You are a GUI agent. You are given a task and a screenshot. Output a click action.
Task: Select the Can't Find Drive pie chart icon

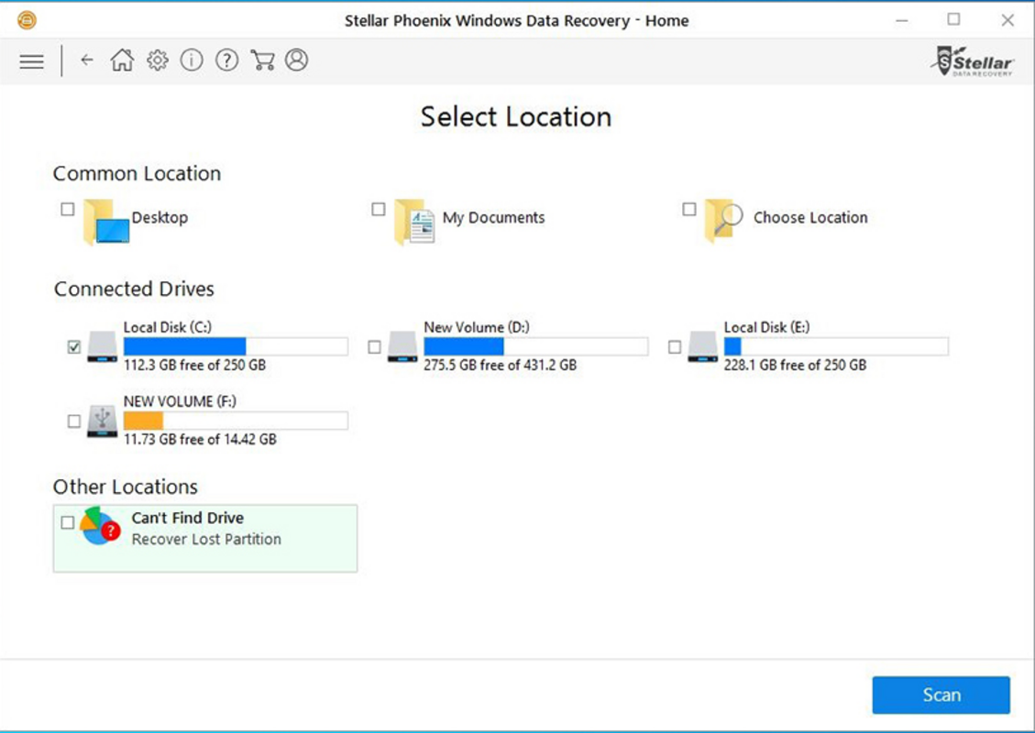pyautogui.click(x=100, y=526)
